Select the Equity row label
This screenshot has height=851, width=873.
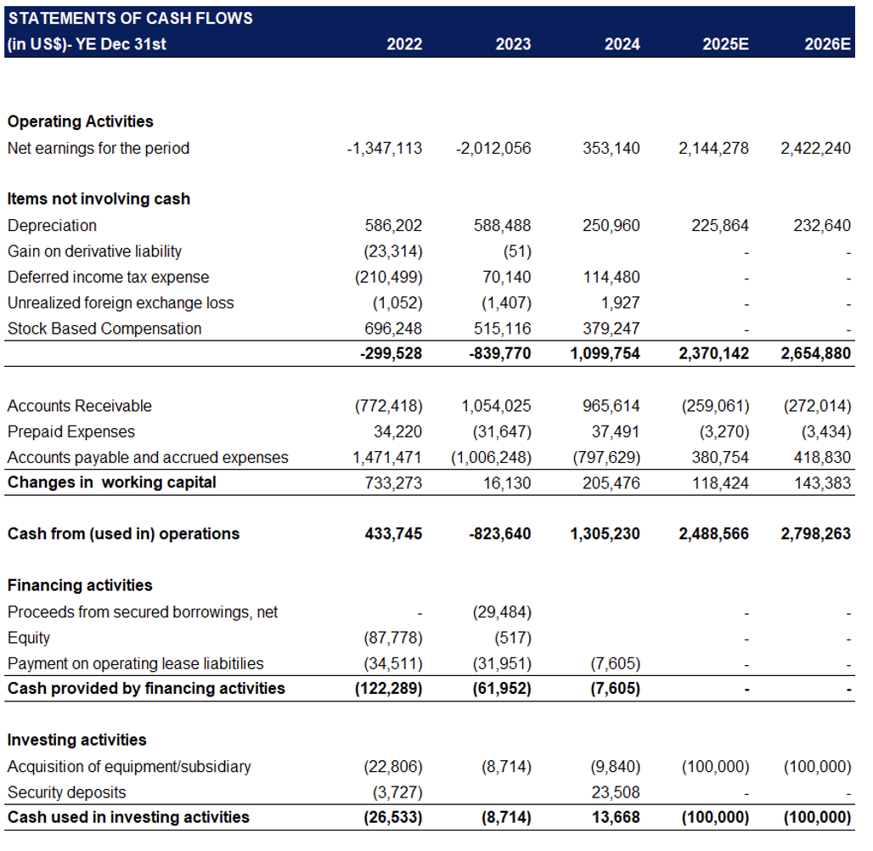pyautogui.click(x=29, y=639)
